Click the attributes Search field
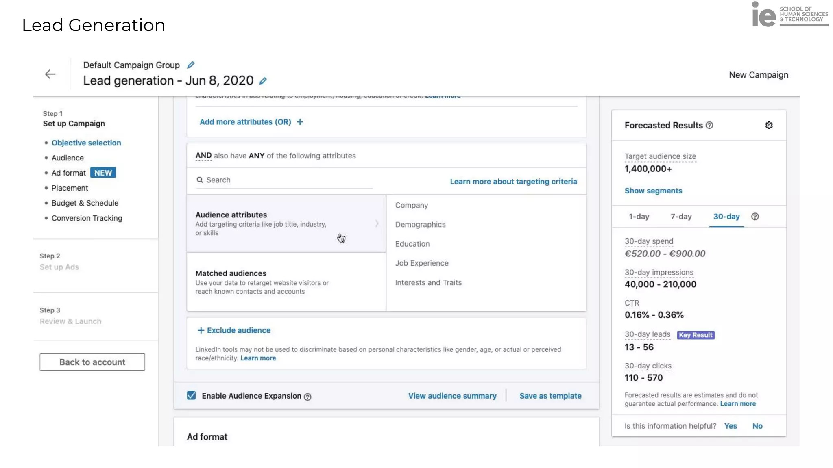Viewport: 833px width, 468px height. point(285,180)
